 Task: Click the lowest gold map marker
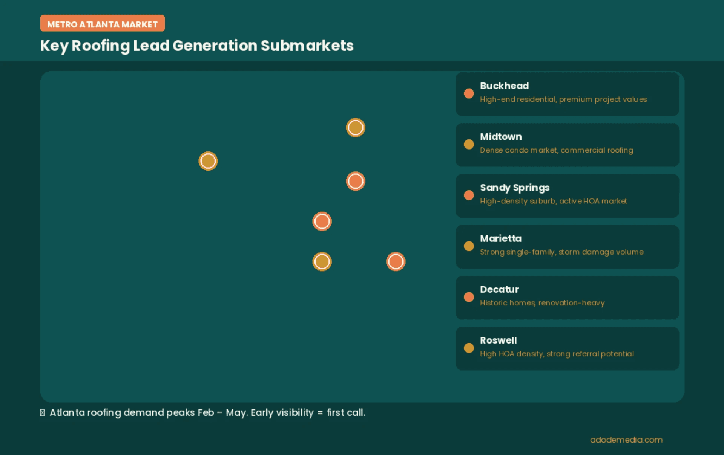(322, 261)
